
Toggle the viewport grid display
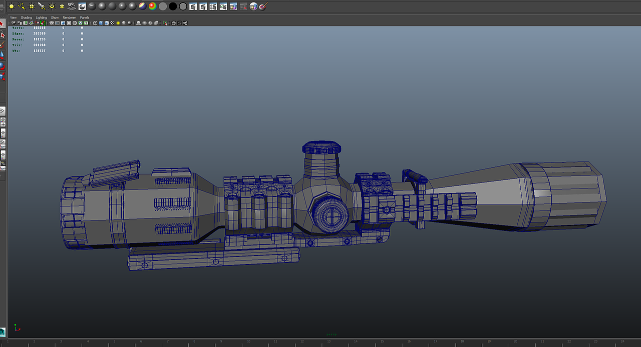51,23
